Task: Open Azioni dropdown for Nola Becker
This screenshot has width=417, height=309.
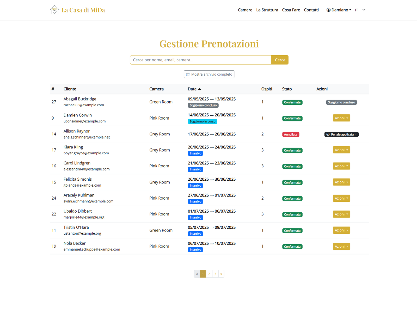Action: coord(341,246)
